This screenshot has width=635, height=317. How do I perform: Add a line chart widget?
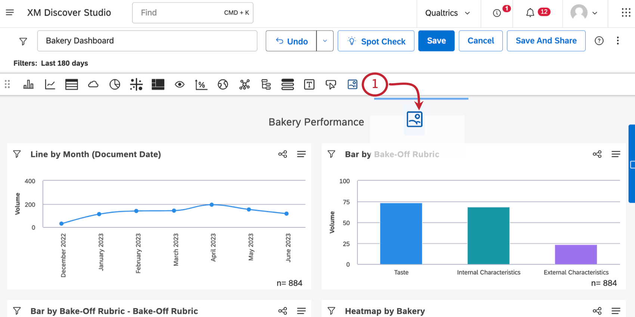(50, 85)
